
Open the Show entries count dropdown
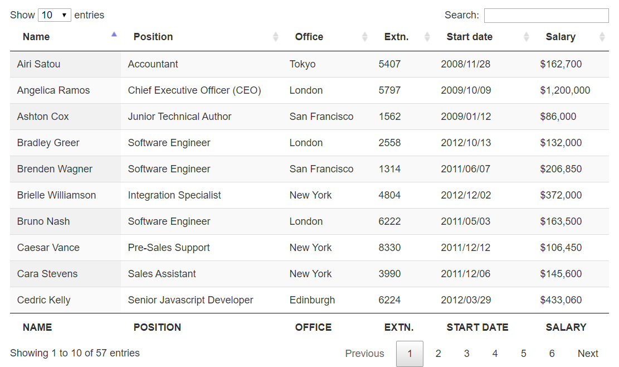[x=54, y=15]
